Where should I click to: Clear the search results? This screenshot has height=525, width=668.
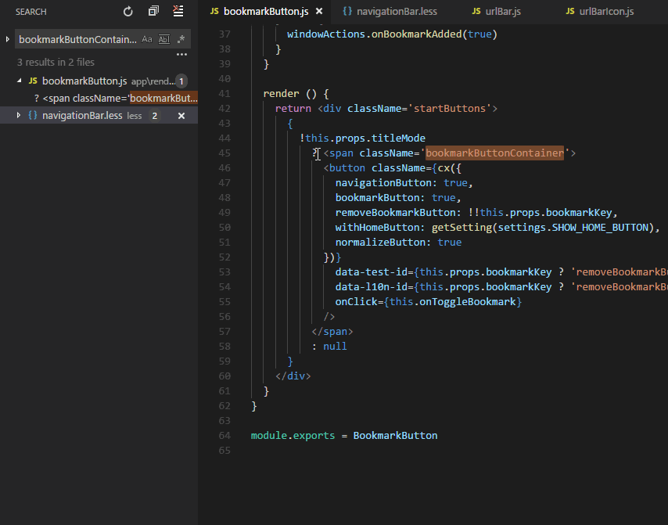pos(178,12)
